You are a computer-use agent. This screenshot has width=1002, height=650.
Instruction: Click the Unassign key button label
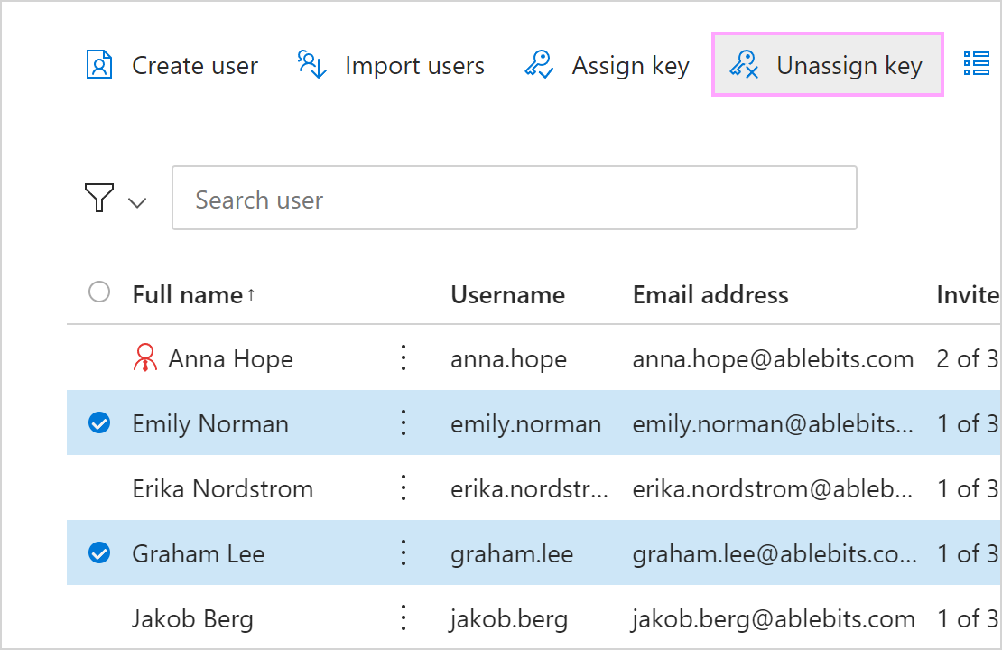(849, 66)
